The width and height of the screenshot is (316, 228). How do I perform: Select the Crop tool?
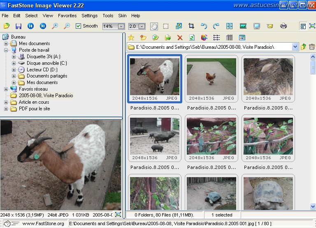(191, 26)
